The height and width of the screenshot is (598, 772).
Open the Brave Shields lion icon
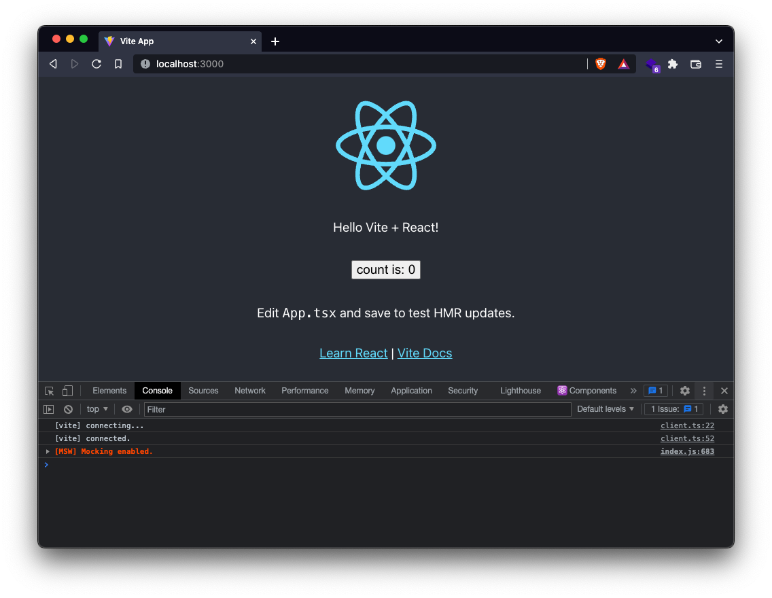coord(601,64)
